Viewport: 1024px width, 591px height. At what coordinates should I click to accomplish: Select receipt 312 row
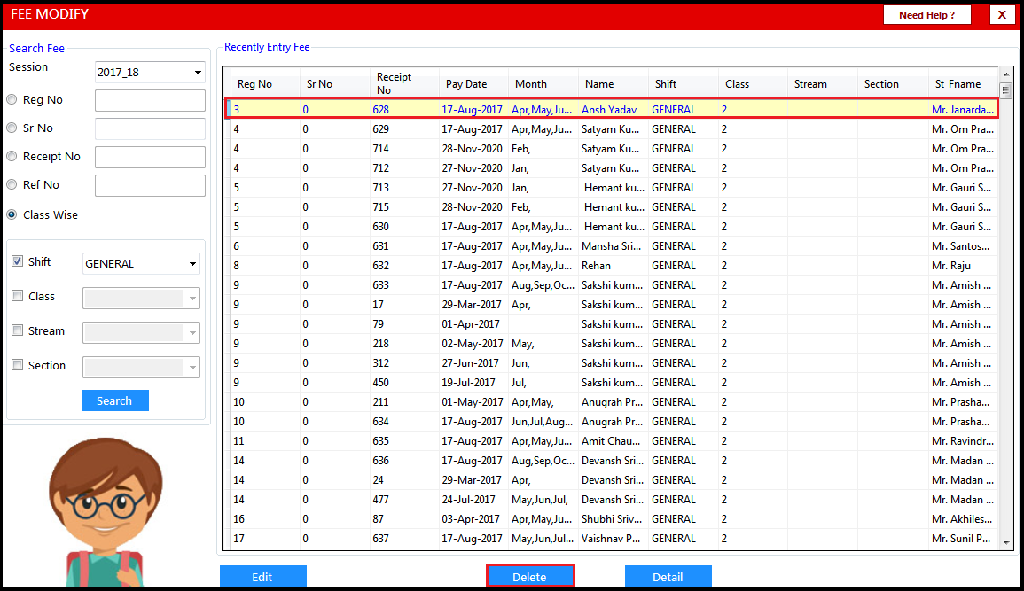pos(612,363)
